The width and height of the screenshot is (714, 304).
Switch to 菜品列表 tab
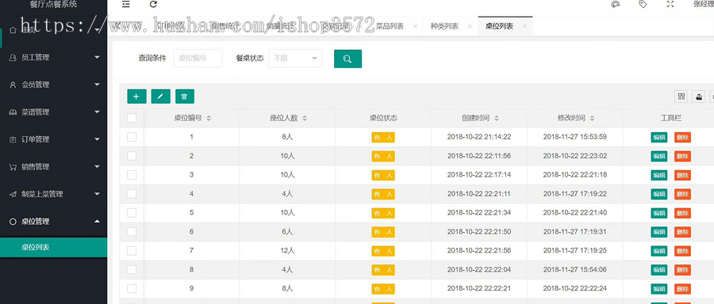click(x=390, y=26)
